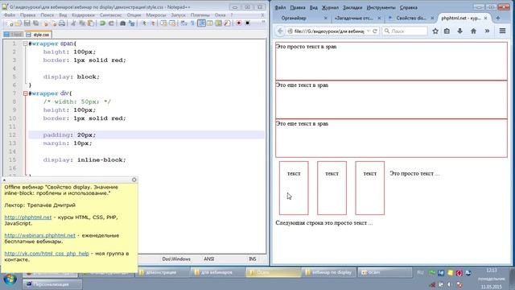Open Downloads with the down arrow icon
Image resolution: width=515 pixels, height=290 pixels.
(459, 31)
